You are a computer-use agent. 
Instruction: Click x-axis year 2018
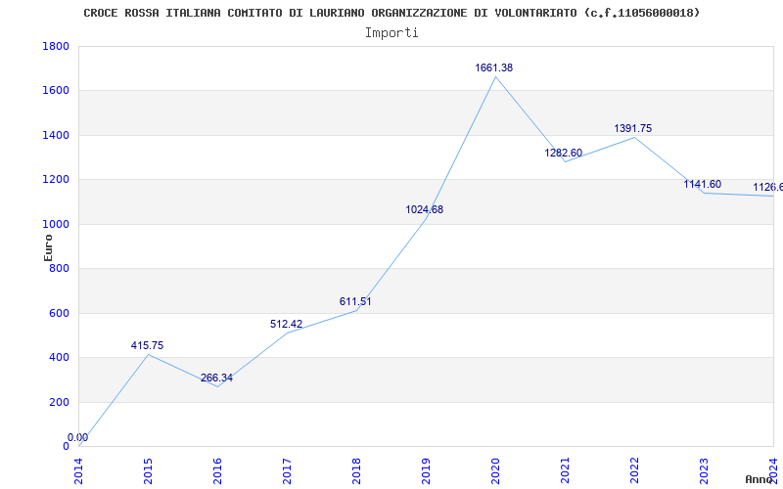(x=356, y=470)
